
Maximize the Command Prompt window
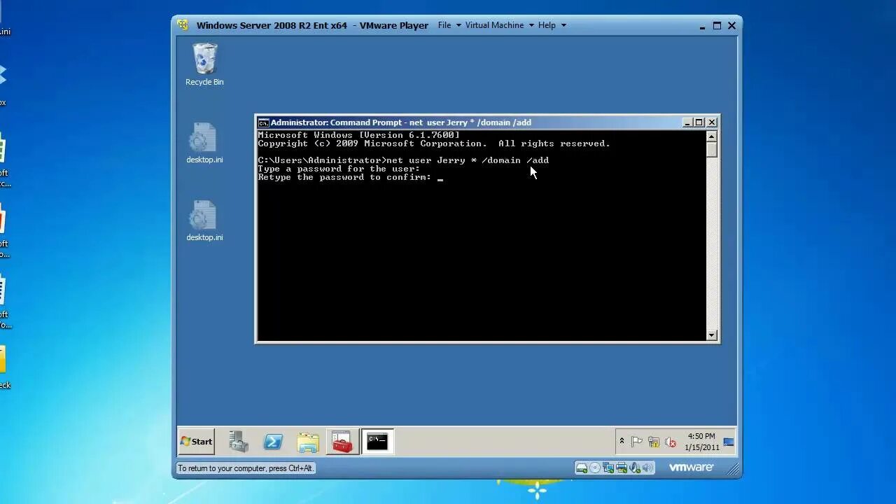click(699, 122)
